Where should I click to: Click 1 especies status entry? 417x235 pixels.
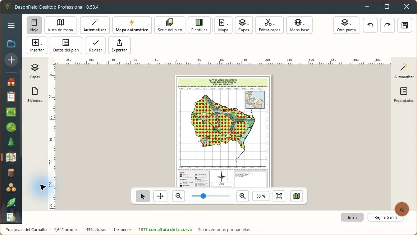123,229
